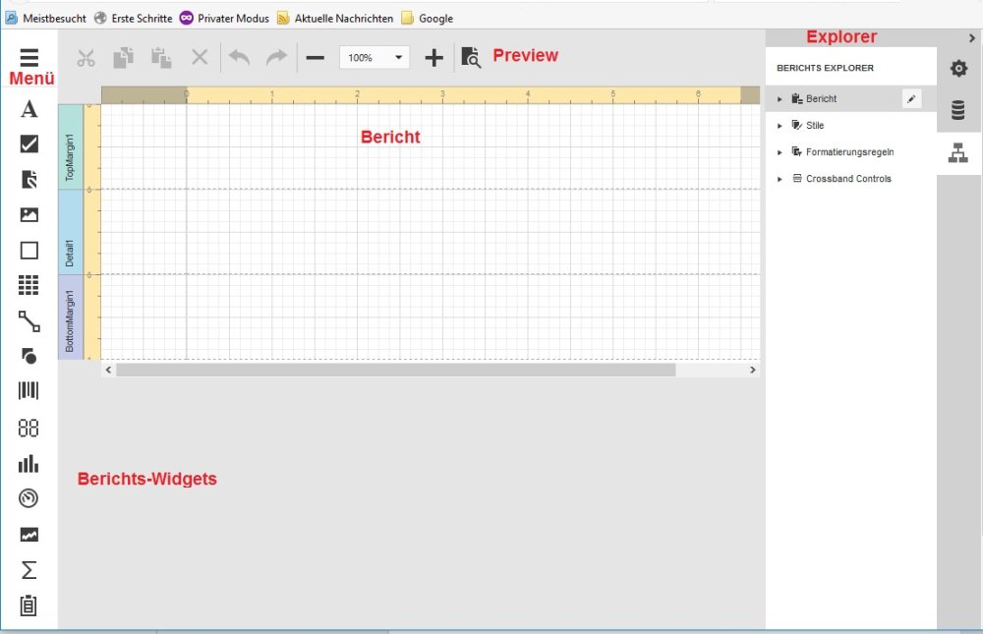Select the Detail1 band header
Viewport: 983px width, 634px height.
pos(70,232)
